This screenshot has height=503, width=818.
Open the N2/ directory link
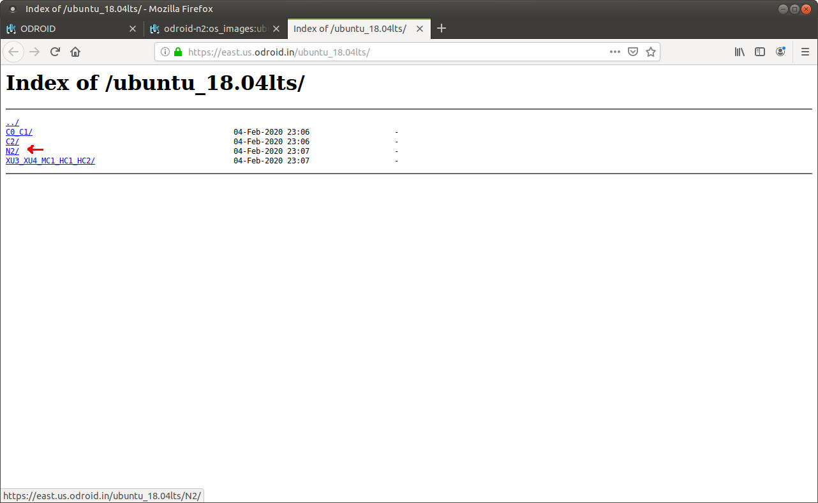[x=12, y=151]
